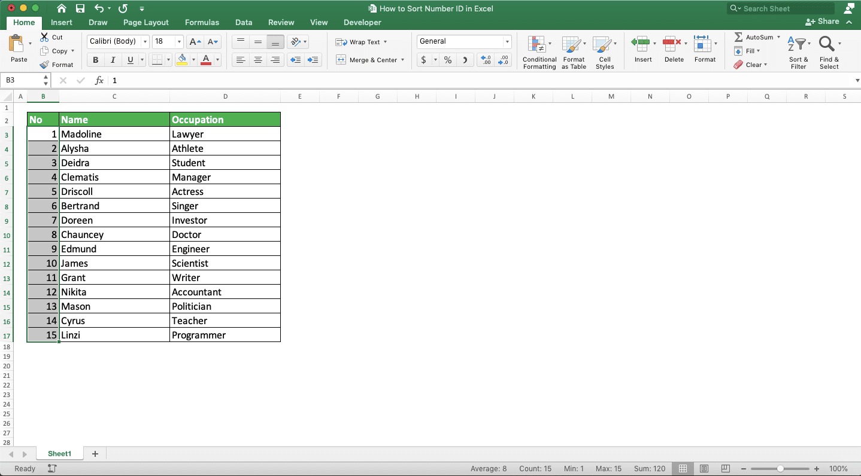Switch to the Data ribbon tab
This screenshot has width=861, height=476.
click(x=244, y=22)
